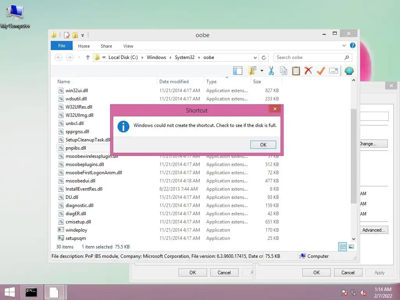Click the network tray icon
This screenshot has width=400, height=300.
tap(354, 293)
